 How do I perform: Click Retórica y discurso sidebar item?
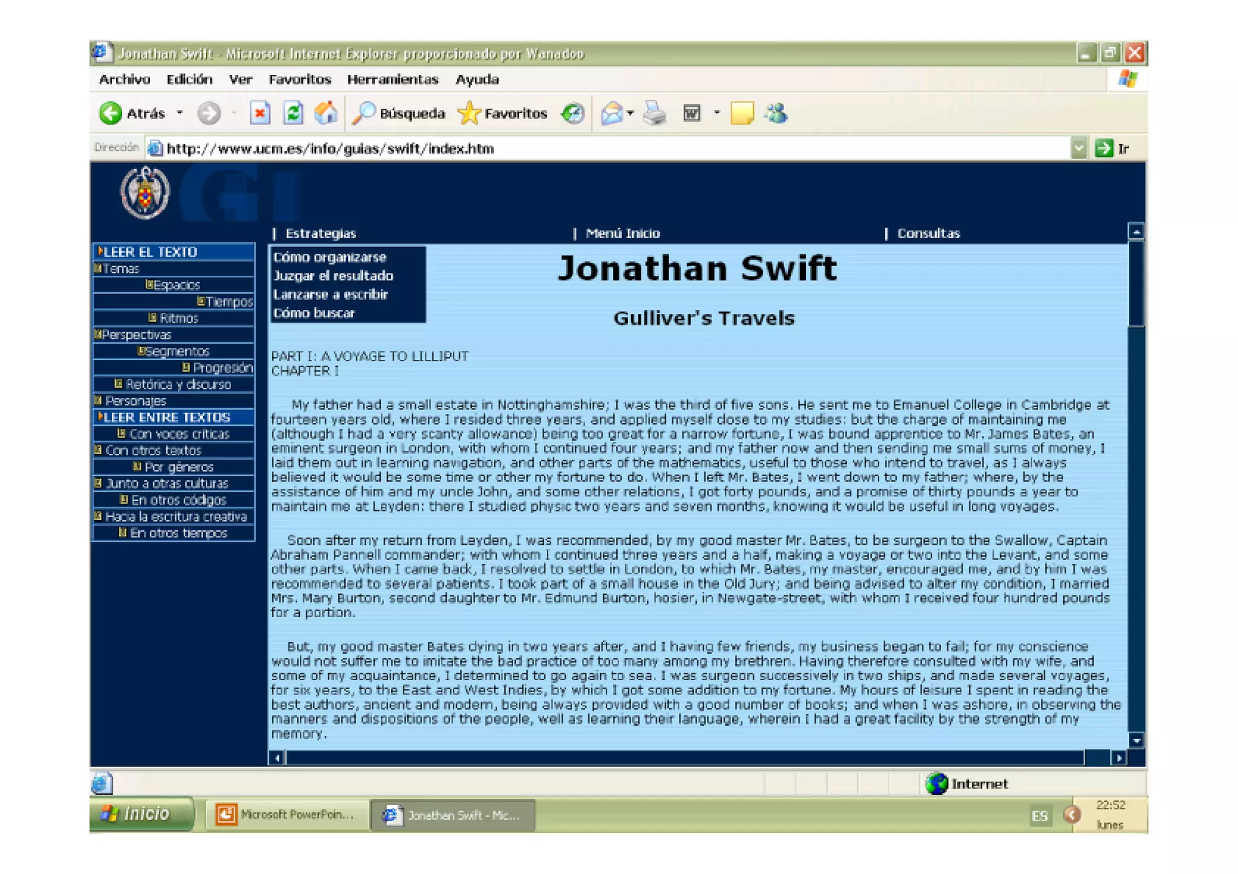point(178,385)
